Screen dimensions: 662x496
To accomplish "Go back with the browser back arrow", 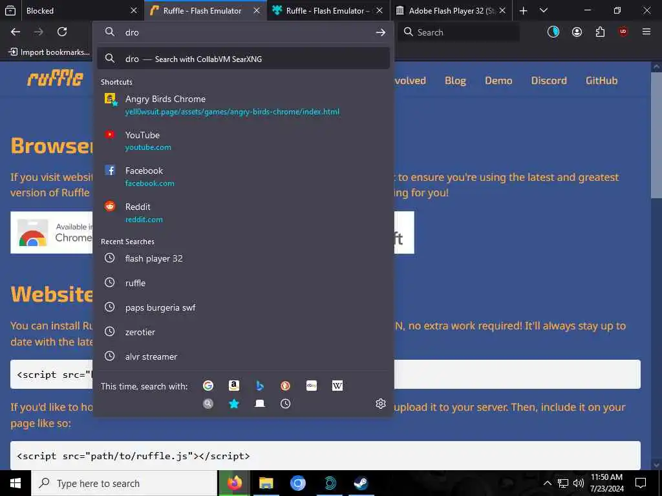I will (x=16, y=32).
